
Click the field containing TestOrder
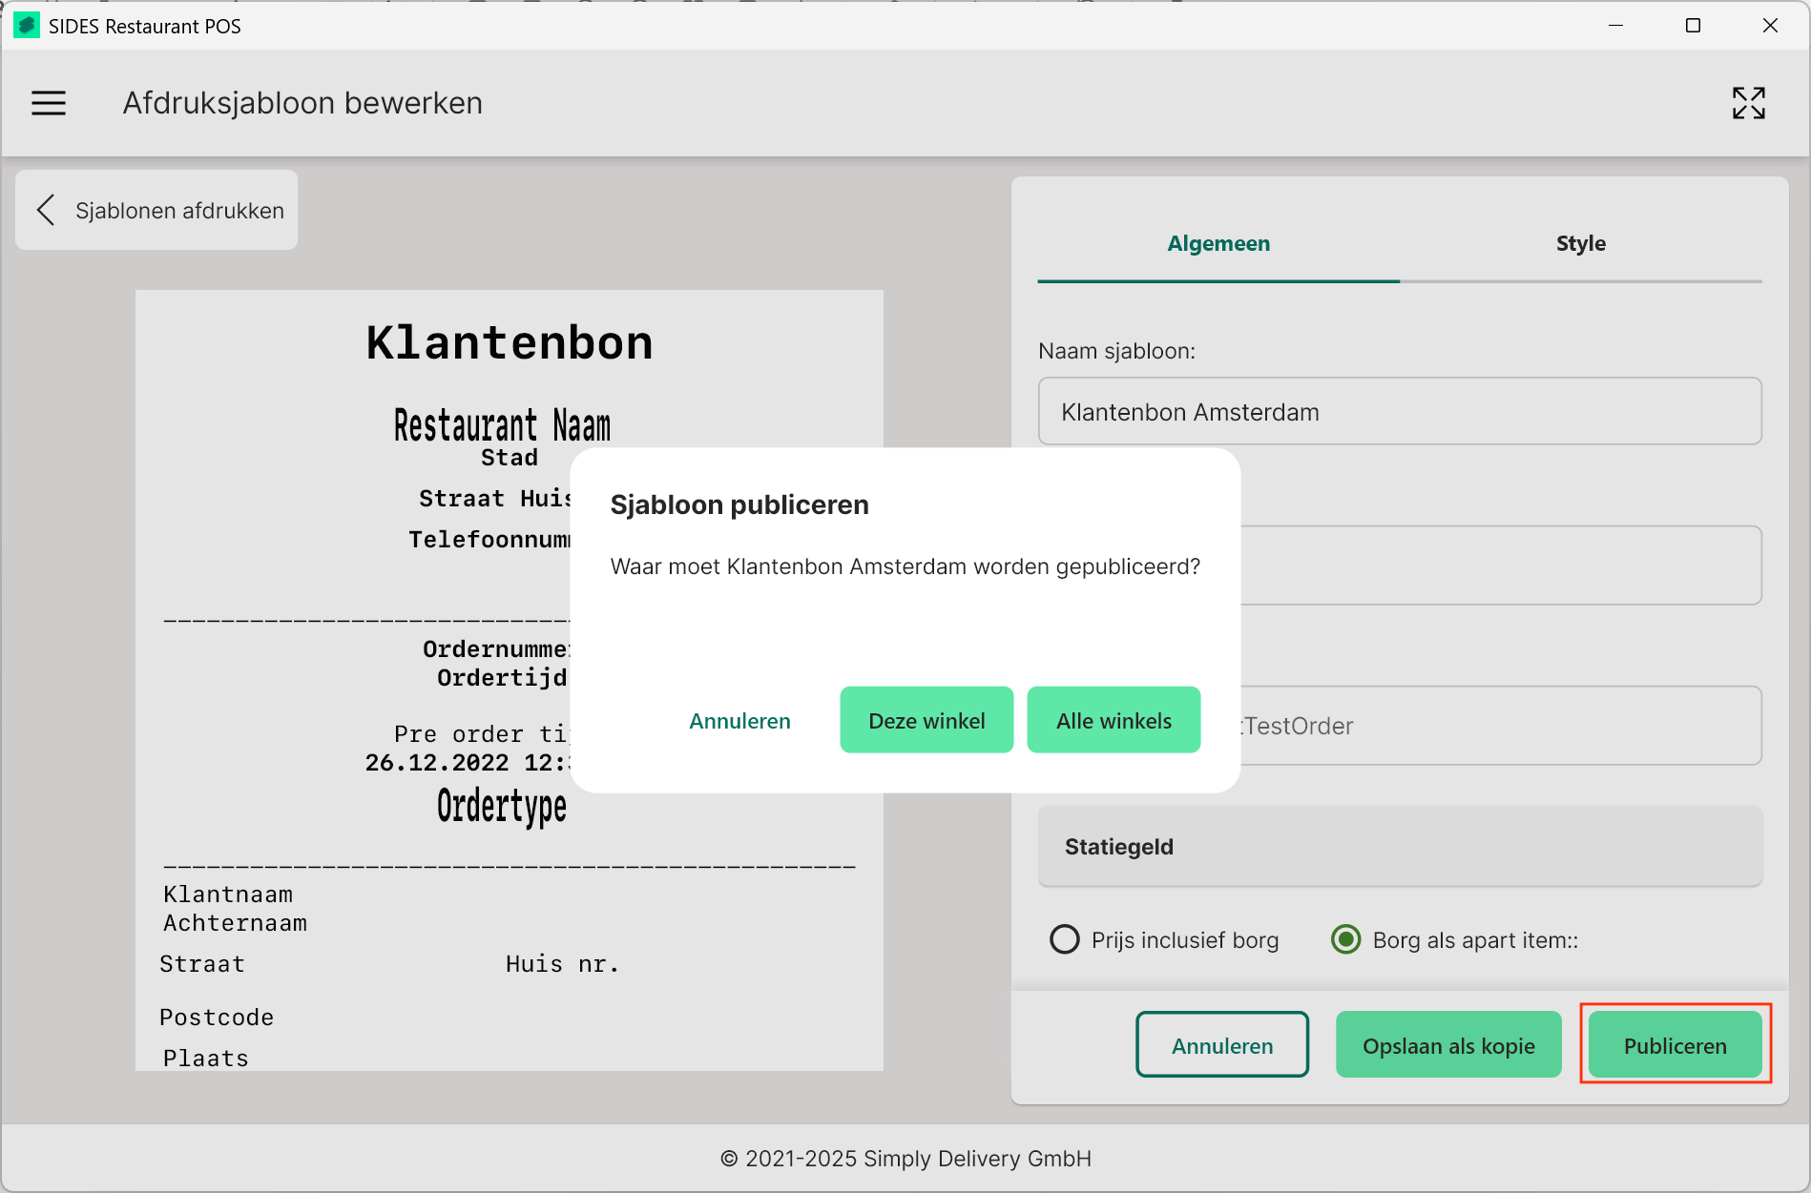click(1498, 726)
